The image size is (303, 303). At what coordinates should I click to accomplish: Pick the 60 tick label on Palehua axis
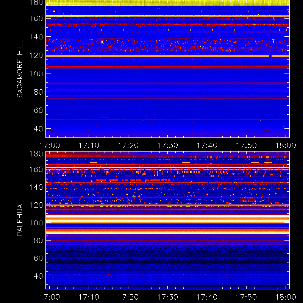click(38, 258)
